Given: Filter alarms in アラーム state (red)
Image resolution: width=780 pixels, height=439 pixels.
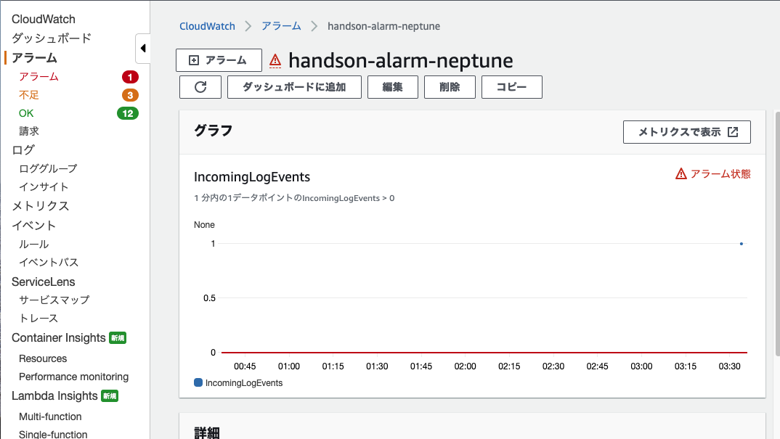Looking at the screenshot, I should 38,77.
